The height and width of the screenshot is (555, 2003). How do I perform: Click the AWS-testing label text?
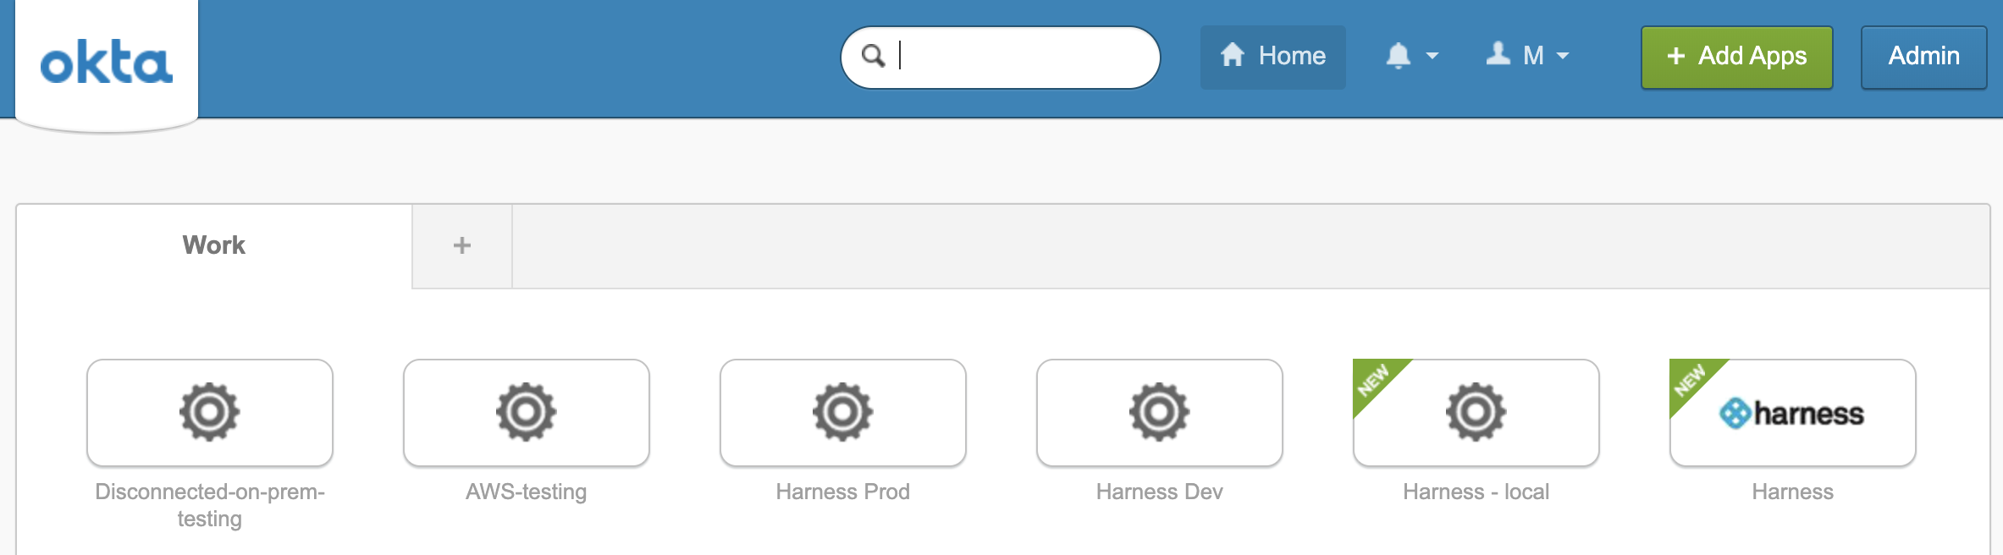pos(527,492)
